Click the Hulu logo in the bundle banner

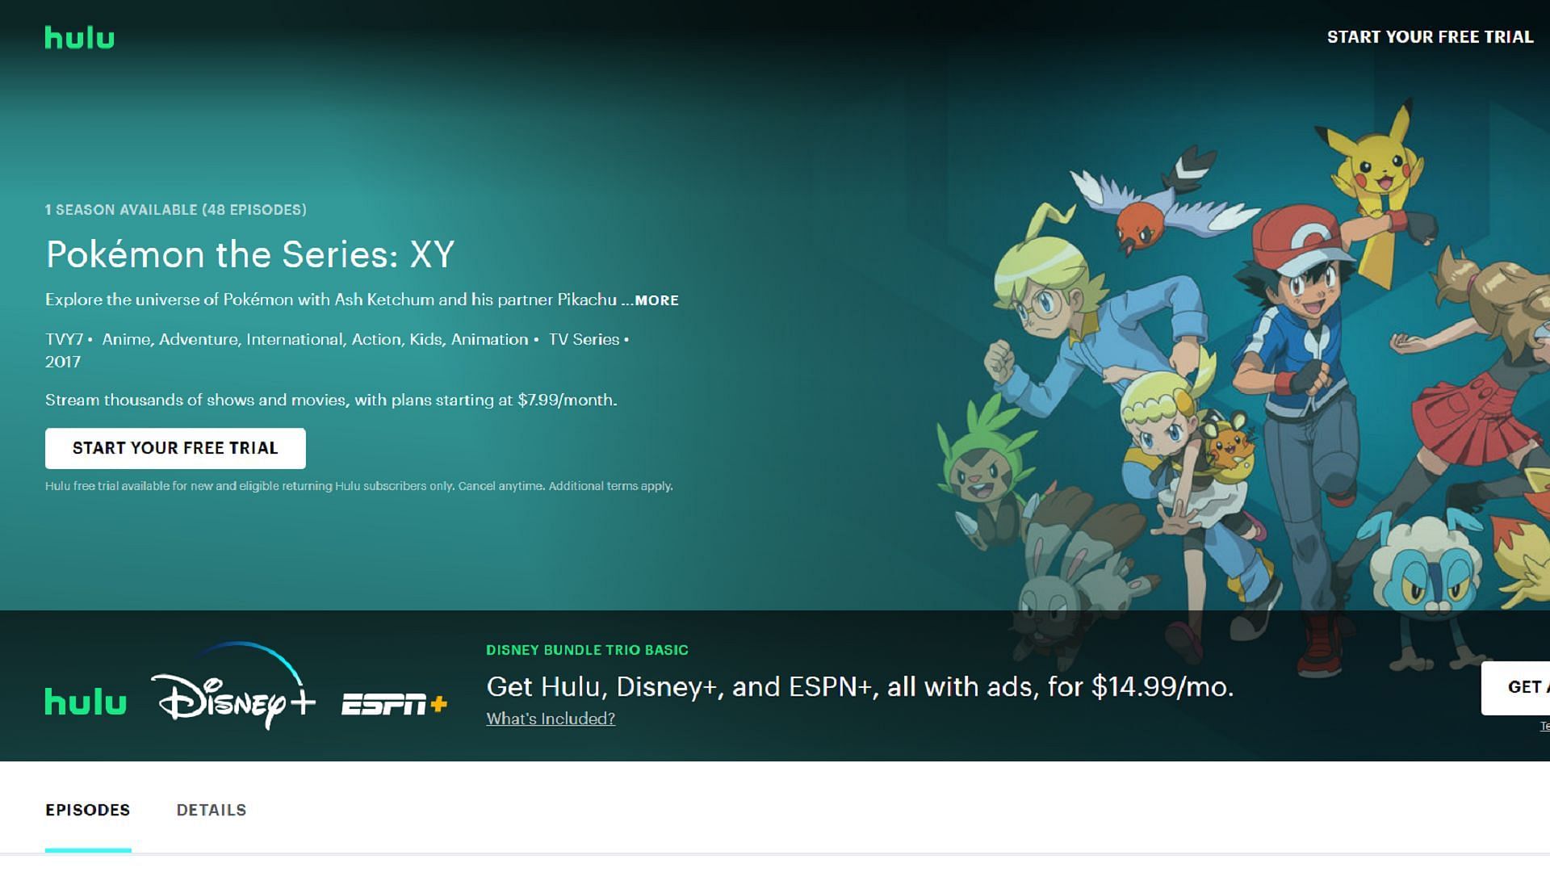[86, 702]
